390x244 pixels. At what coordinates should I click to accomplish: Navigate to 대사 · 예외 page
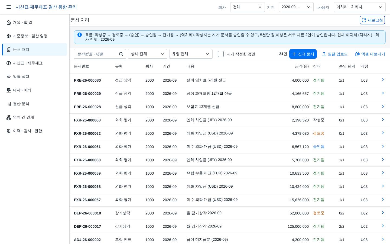click(x=35, y=90)
